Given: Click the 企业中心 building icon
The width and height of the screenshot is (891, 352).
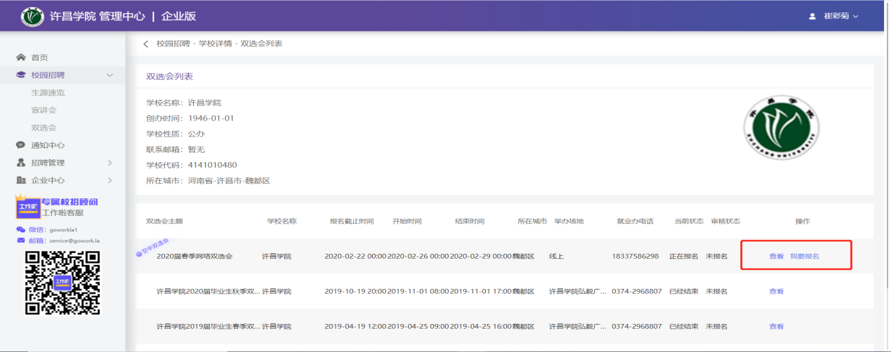Looking at the screenshot, I should coord(20,180).
